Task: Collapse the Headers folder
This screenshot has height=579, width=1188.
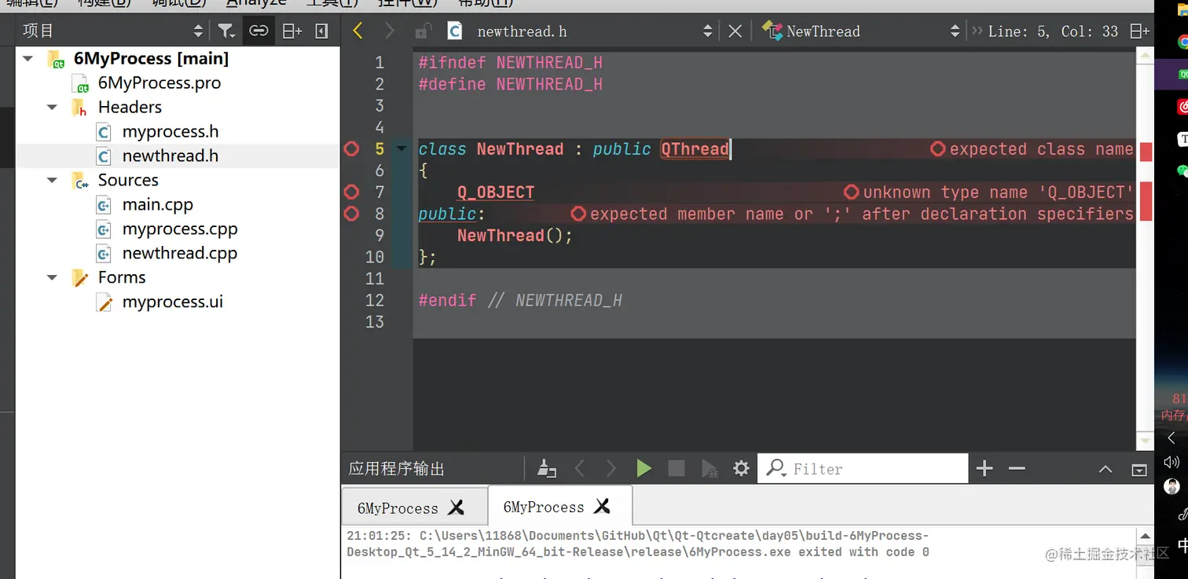Action: pos(53,108)
